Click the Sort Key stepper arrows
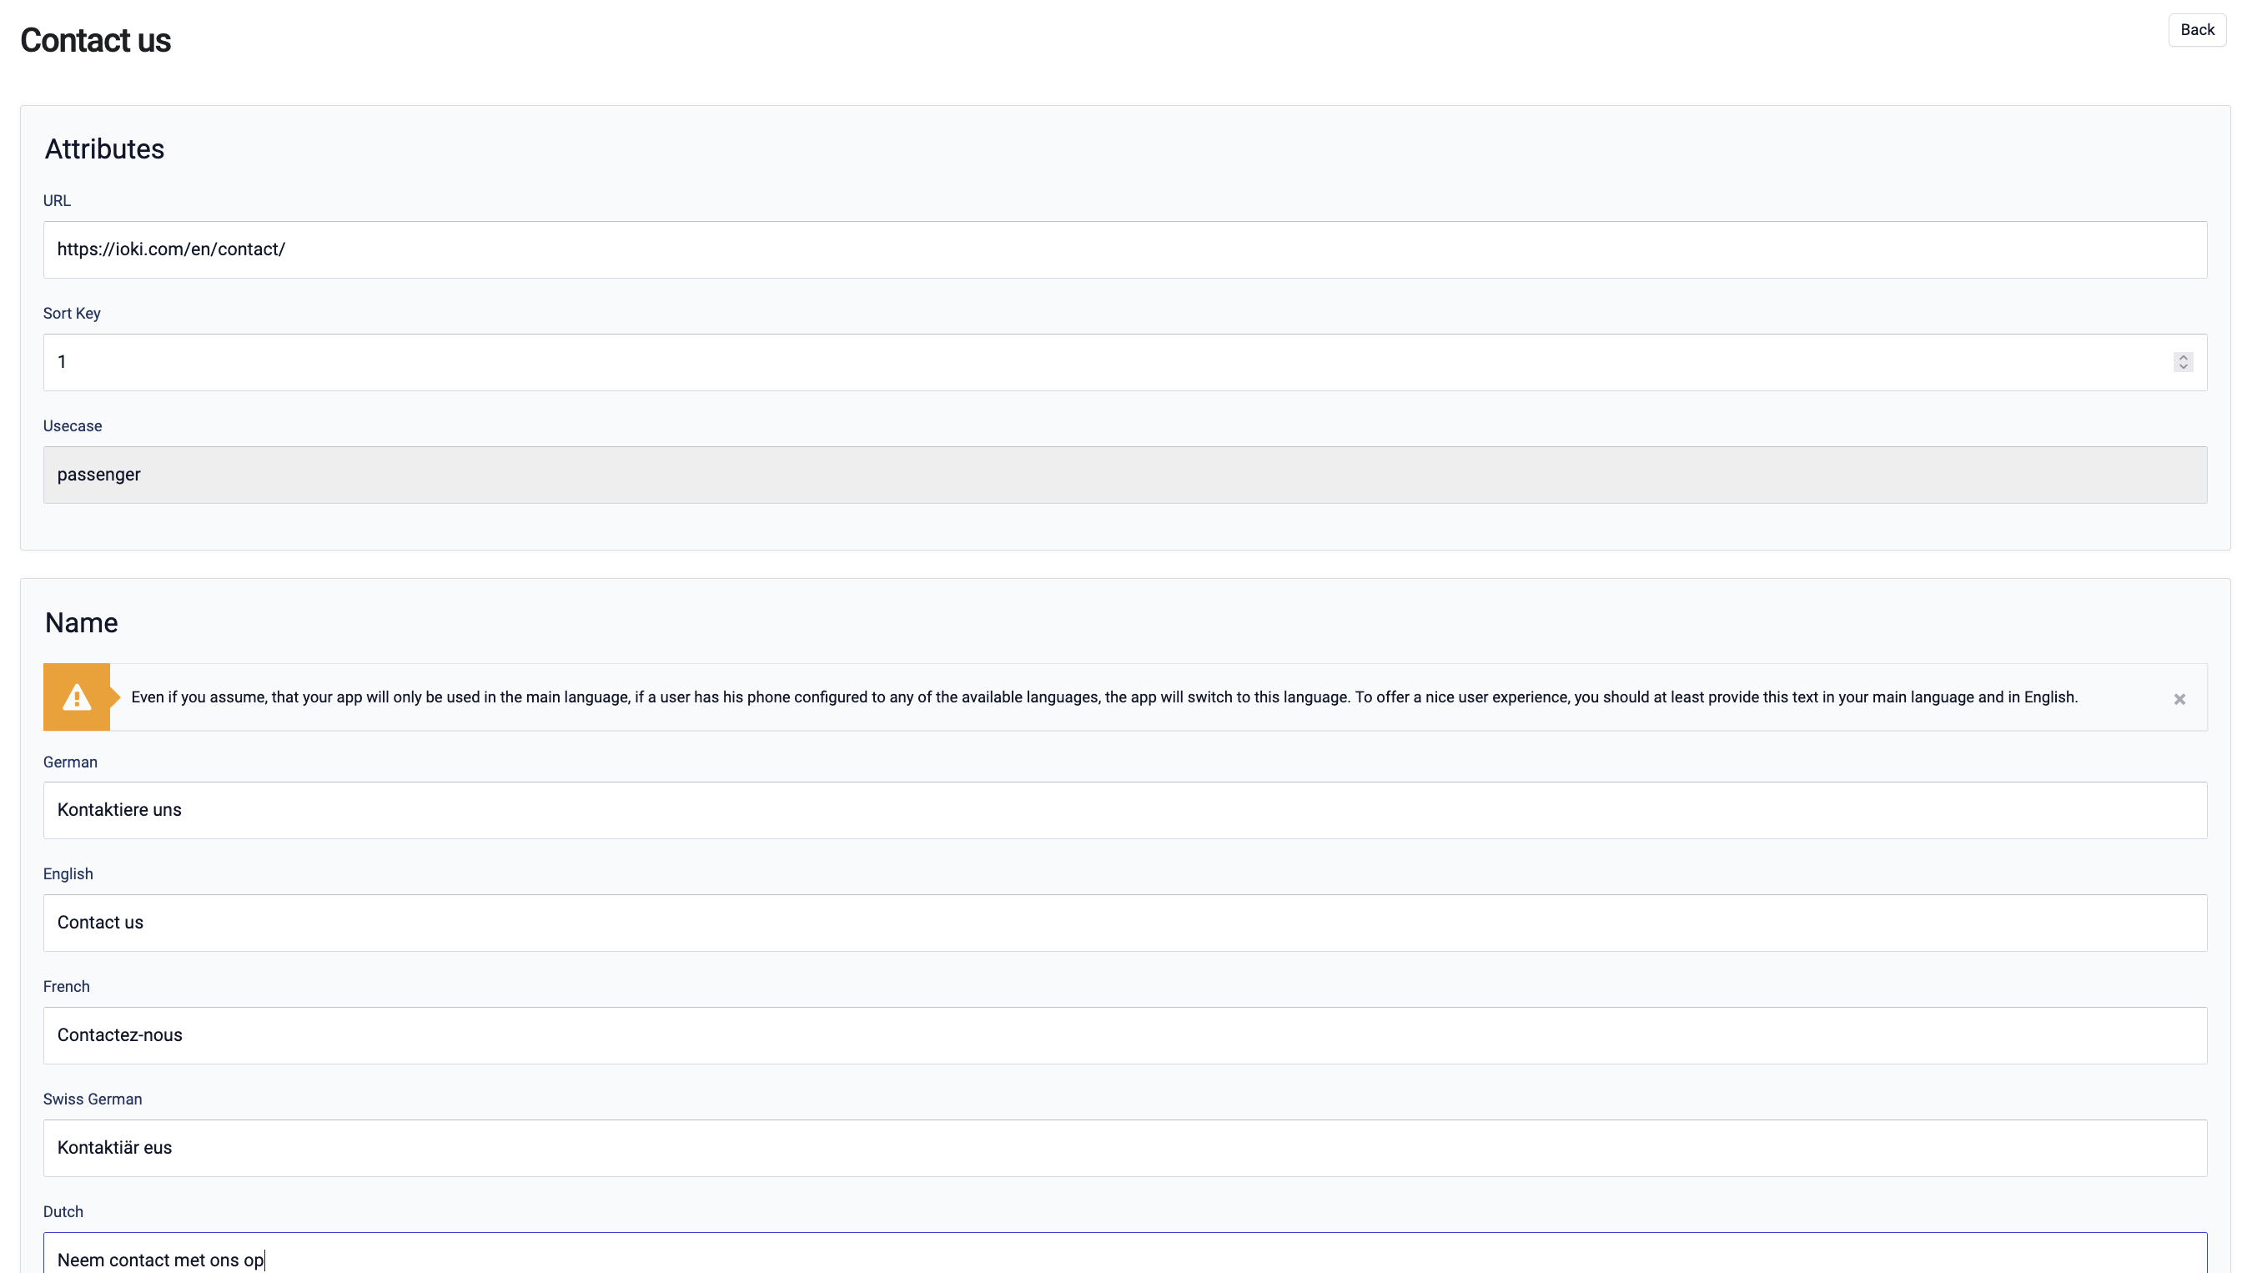 tap(2182, 362)
